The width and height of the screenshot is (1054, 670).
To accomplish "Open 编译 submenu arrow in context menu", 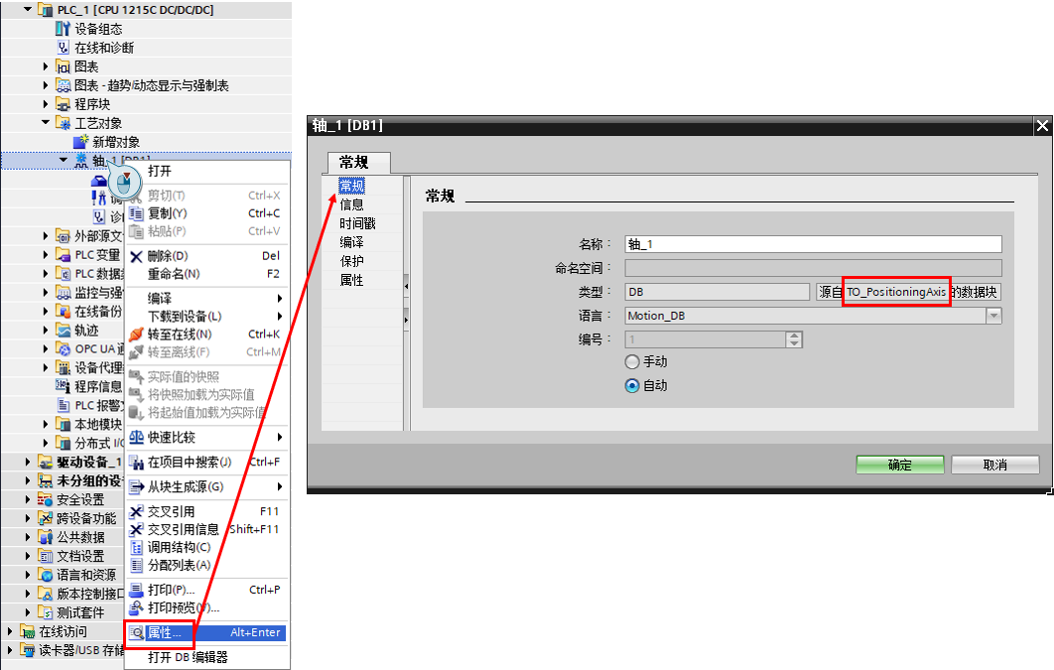I will (280, 298).
